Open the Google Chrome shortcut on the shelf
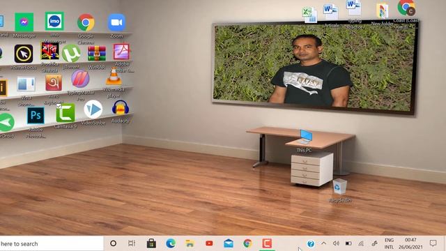 (86, 22)
